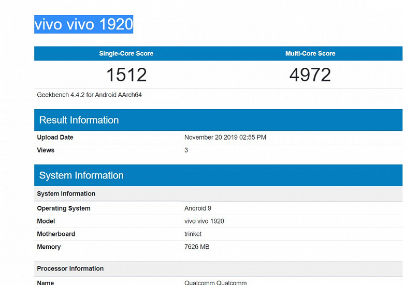Click the Result Information section header
404x285 pixels.
218,120
